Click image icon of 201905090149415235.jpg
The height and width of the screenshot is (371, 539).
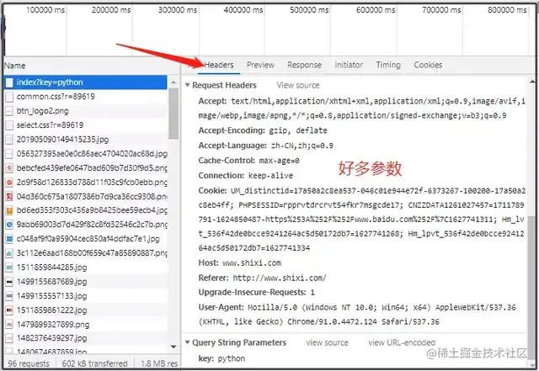pos(9,140)
